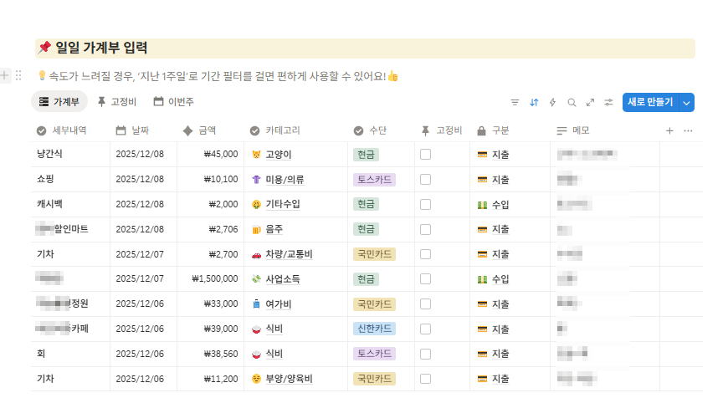Add a new property column with plus icon
The width and height of the screenshot is (723, 398).
click(x=669, y=130)
